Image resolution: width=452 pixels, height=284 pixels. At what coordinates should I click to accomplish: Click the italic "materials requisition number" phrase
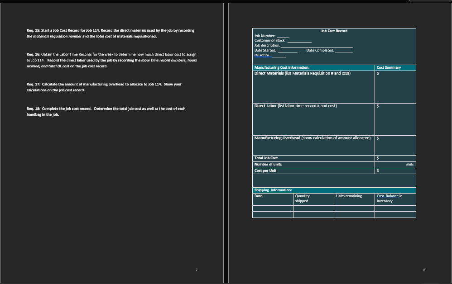[58, 36]
